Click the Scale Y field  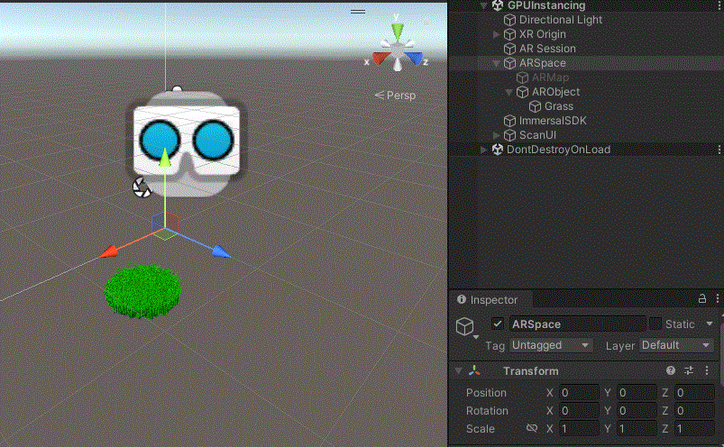pyautogui.click(x=637, y=429)
